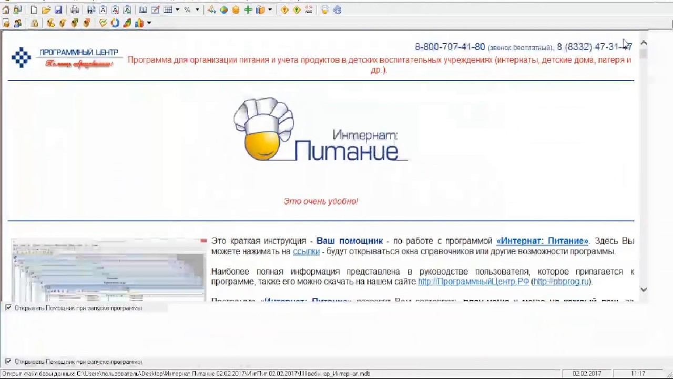
Task: Open the http://ПрограммныйЦентр.РФ link
Action: 473,282
